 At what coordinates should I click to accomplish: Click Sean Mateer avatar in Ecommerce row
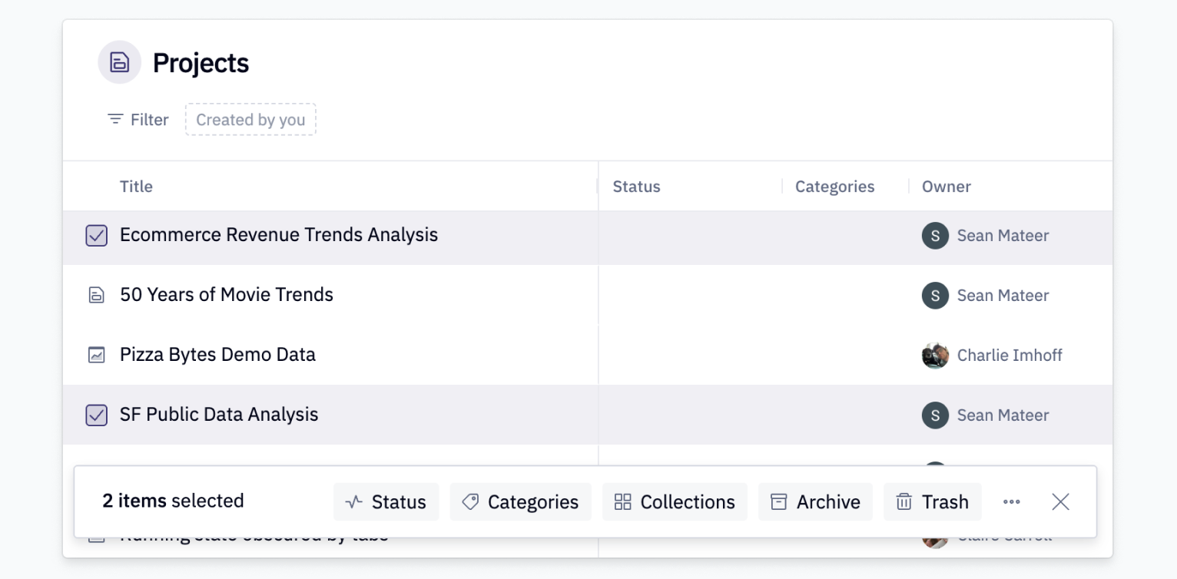tap(935, 236)
